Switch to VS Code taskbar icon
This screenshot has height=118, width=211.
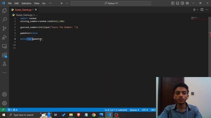click(x=109, y=115)
